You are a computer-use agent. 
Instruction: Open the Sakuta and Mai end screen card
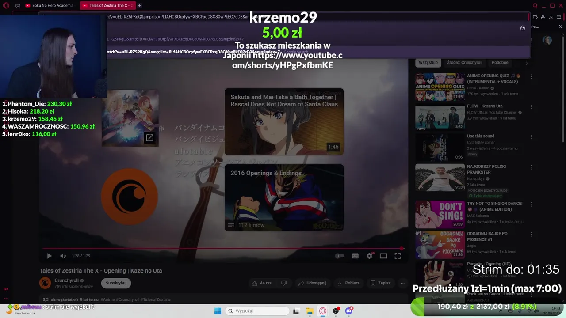[284, 122]
